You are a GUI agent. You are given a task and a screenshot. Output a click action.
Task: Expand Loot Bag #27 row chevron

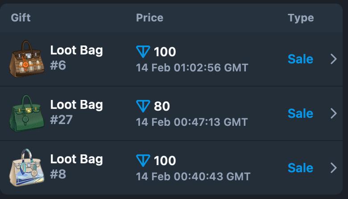(334, 113)
